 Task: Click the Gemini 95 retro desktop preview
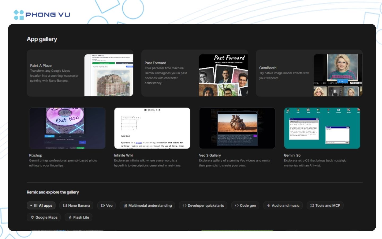tap(322, 128)
